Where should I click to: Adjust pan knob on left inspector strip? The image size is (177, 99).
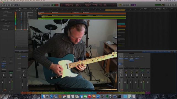point(4,75)
